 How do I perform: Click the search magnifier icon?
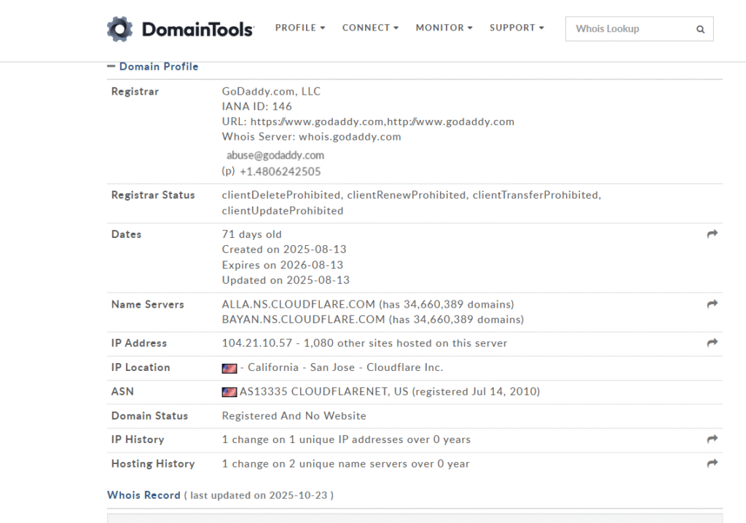[x=700, y=30]
